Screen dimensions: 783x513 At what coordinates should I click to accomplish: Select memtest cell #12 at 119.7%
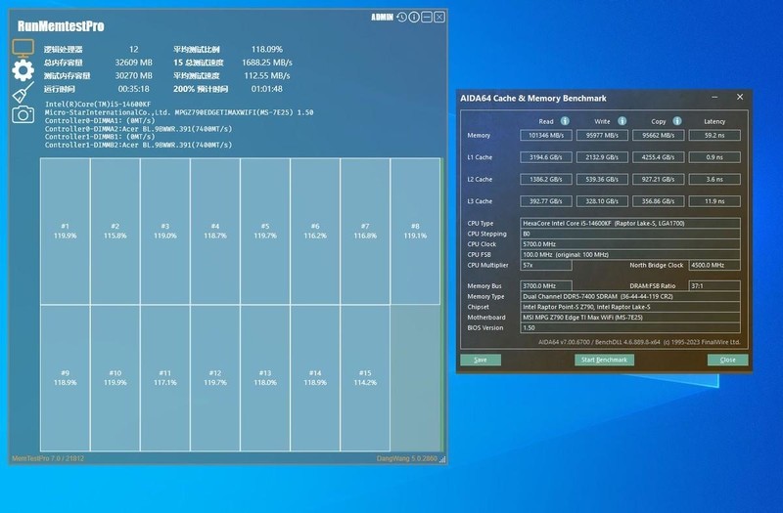(x=215, y=378)
